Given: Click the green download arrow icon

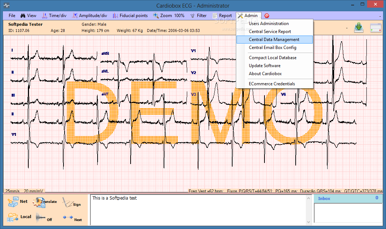Looking at the screenshot, I should [359, 28].
